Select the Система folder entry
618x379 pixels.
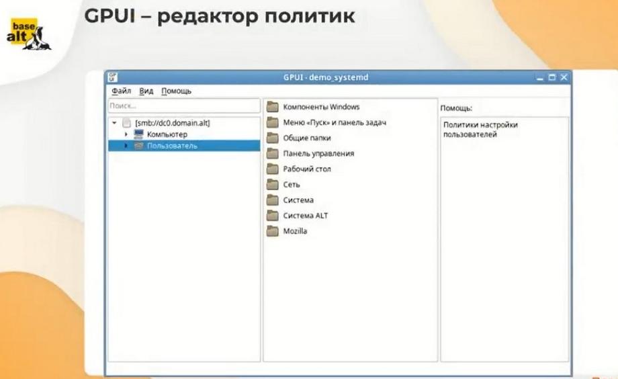[298, 200]
